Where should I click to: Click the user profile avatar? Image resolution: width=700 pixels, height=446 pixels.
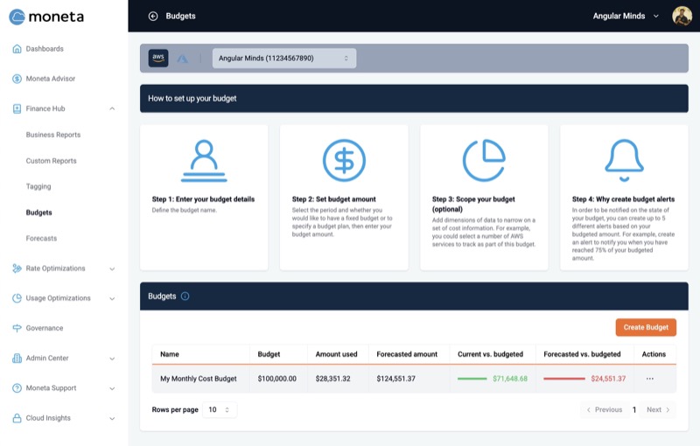click(682, 16)
